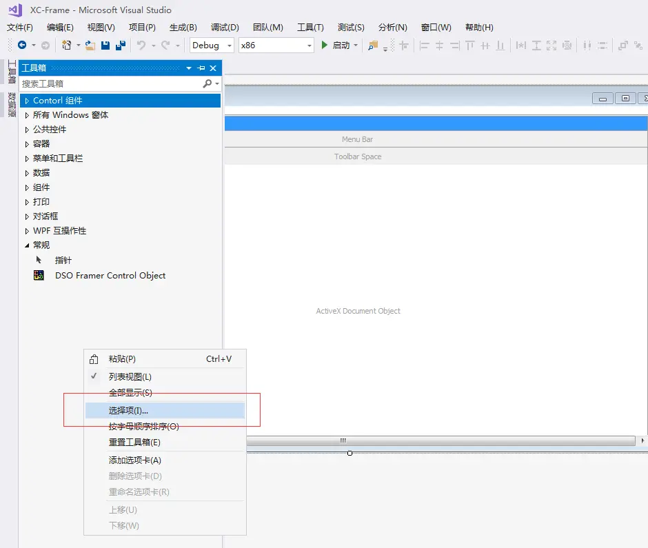The width and height of the screenshot is (648, 548).
Task: Click the Save All icon
Action: [x=121, y=45]
